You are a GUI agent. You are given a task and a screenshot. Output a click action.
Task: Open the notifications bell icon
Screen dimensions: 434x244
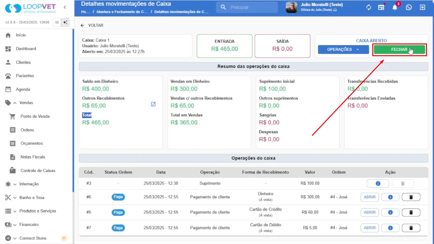point(395,7)
